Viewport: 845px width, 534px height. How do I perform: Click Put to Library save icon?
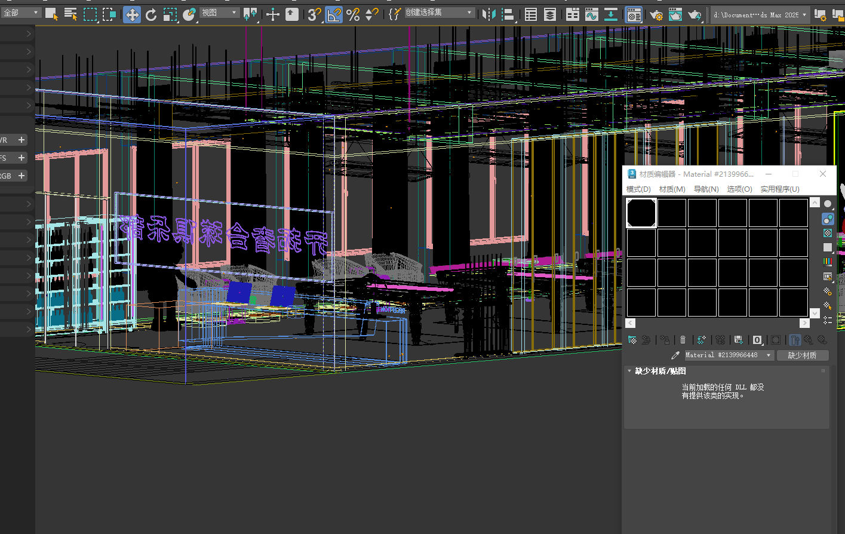(x=739, y=340)
